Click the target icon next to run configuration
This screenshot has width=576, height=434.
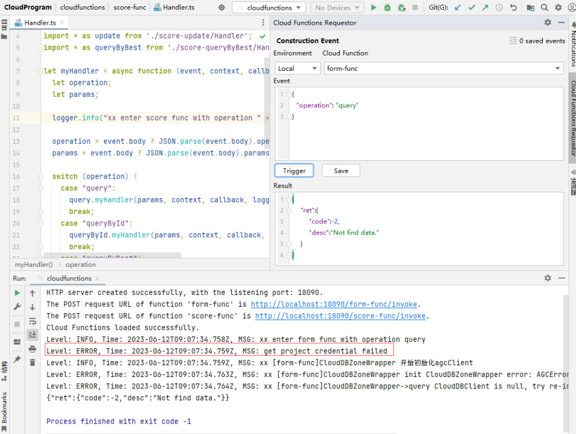(221, 7)
